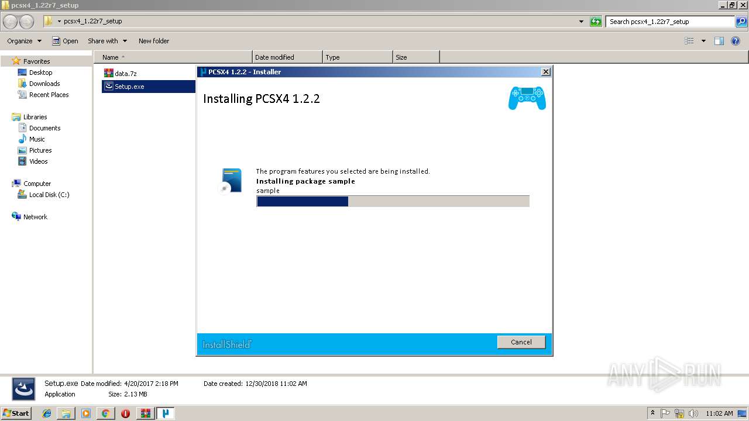
Task: Click the Explorer search field
Action: click(671, 22)
